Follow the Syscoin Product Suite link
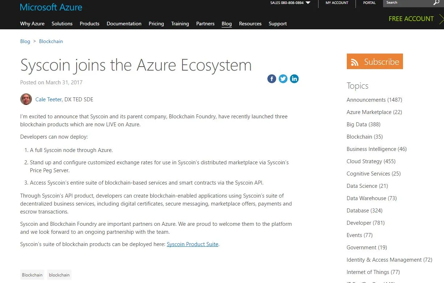Screen dimensions: 444x283 [x=193, y=244]
